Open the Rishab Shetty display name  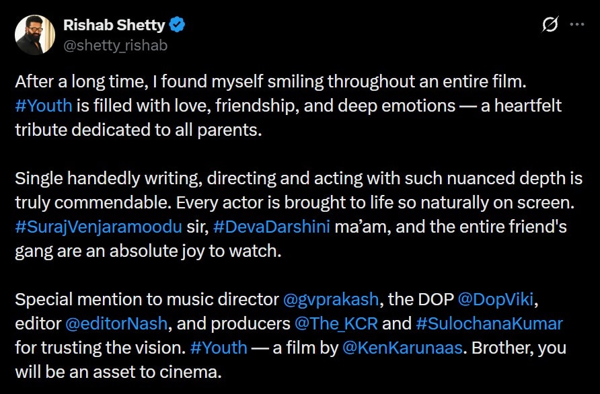click(x=114, y=26)
